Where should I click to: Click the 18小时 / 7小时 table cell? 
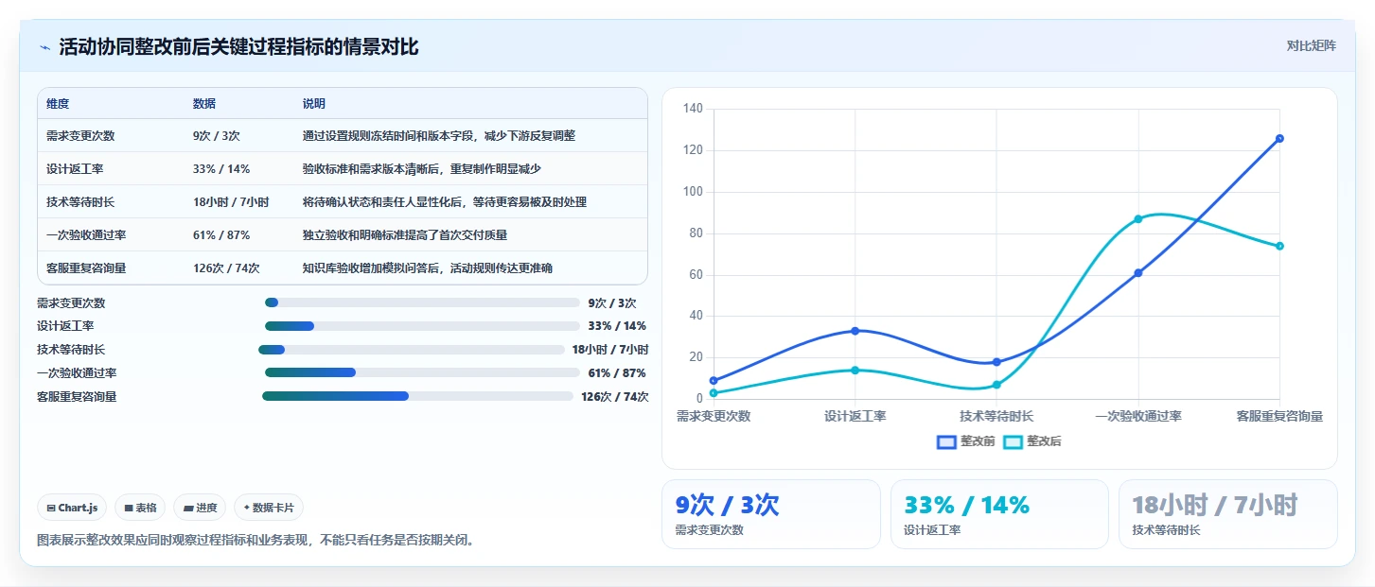pyautogui.click(x=231, y=202)
